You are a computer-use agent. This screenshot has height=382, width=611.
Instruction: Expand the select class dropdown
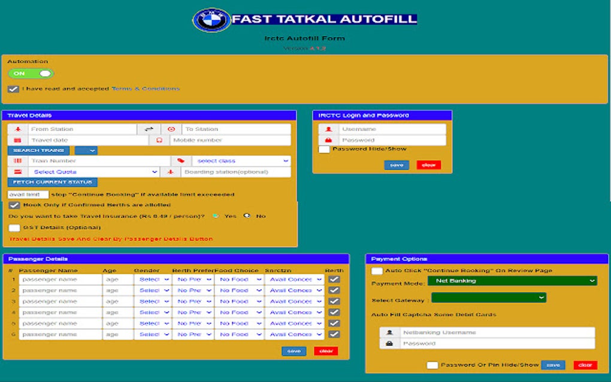240,160
